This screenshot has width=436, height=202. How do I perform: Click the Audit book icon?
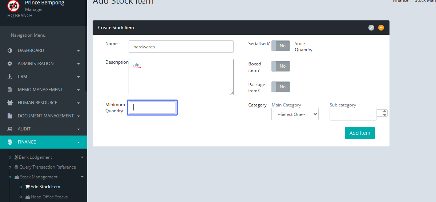(x=10, y=129)
